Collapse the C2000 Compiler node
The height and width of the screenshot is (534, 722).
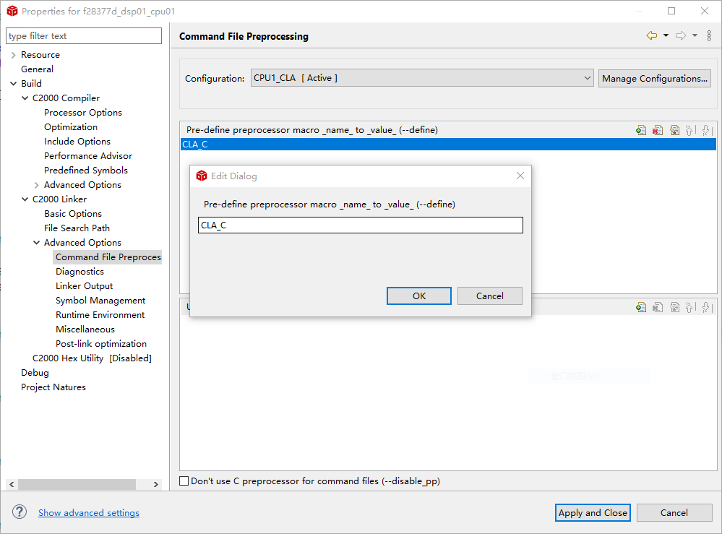(25, 98)
